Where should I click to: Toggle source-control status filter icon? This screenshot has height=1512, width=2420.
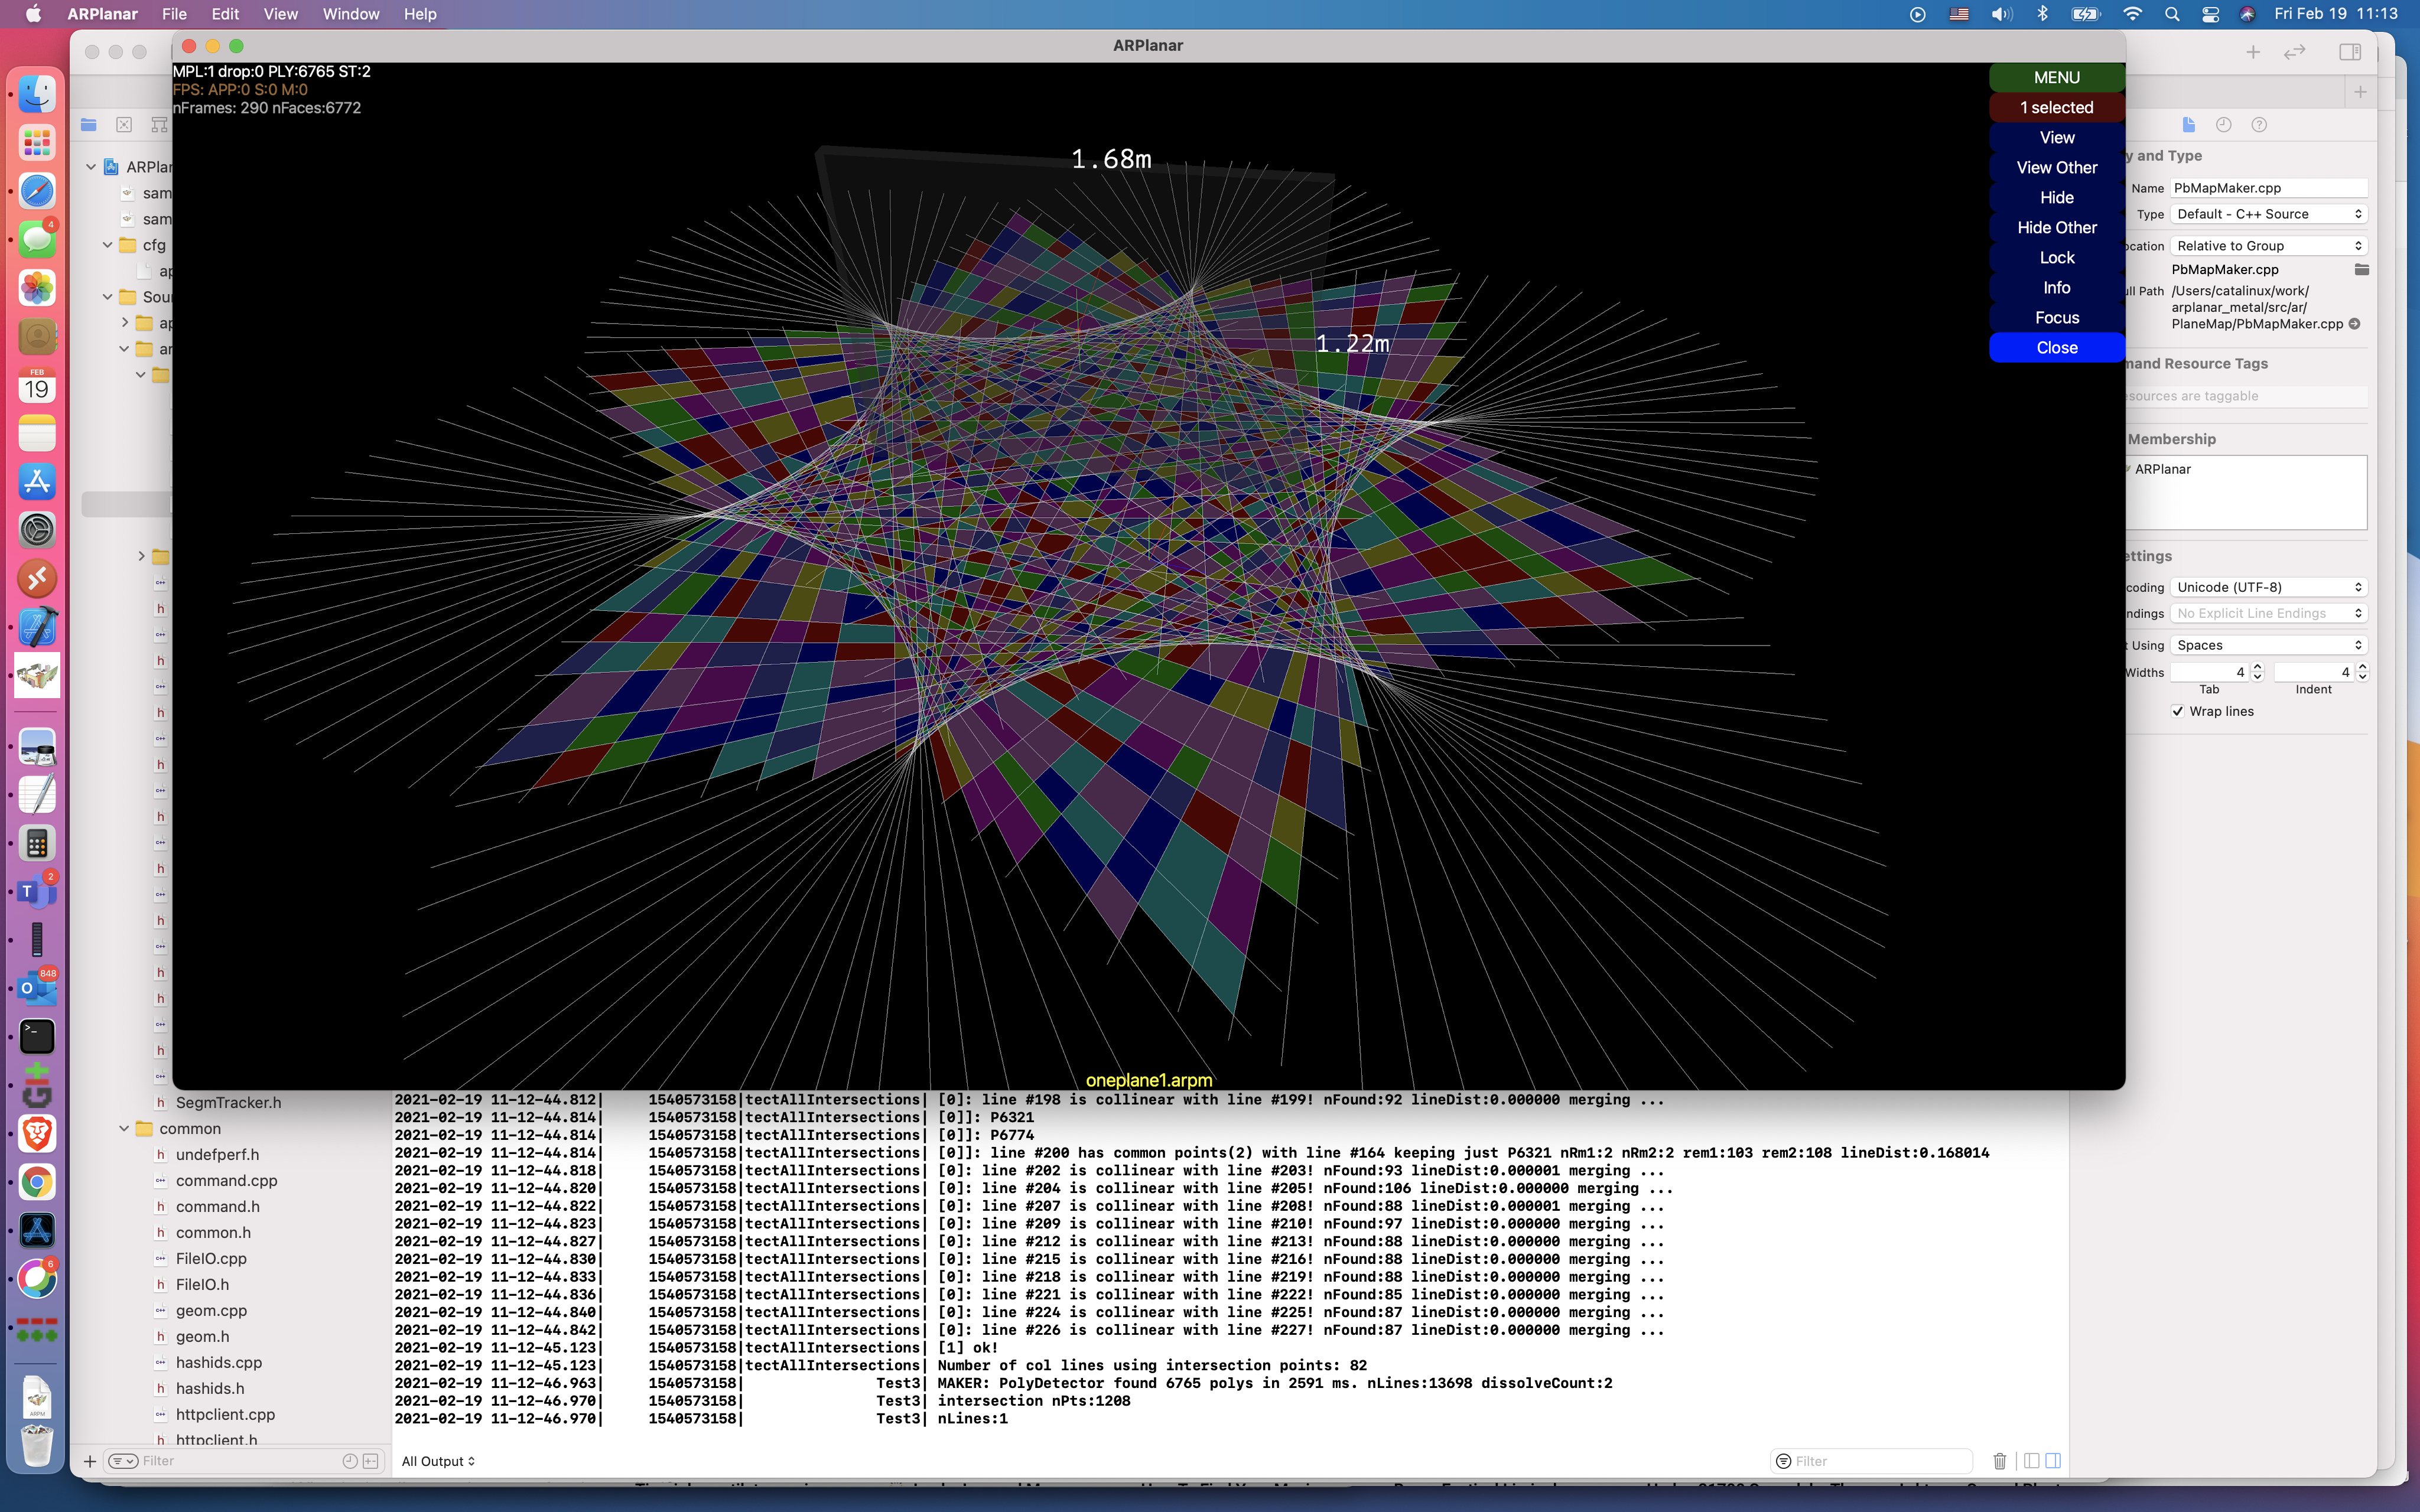pos(370,1461)
